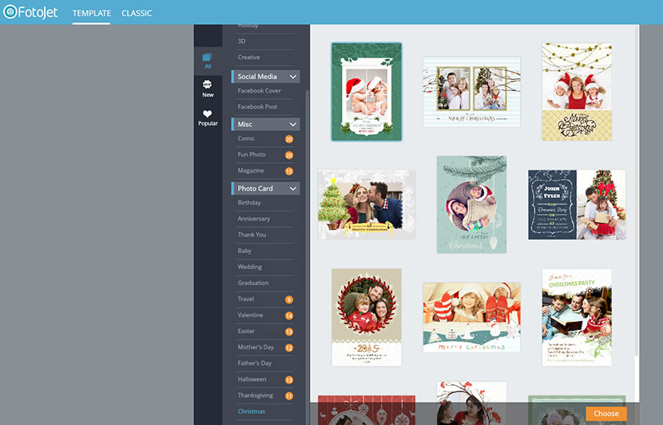Click the orange Choose button
663x425 pixels.
pos(606,414)
